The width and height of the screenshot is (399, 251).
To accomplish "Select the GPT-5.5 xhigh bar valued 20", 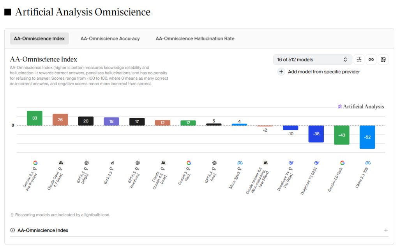I will point(86,121).
